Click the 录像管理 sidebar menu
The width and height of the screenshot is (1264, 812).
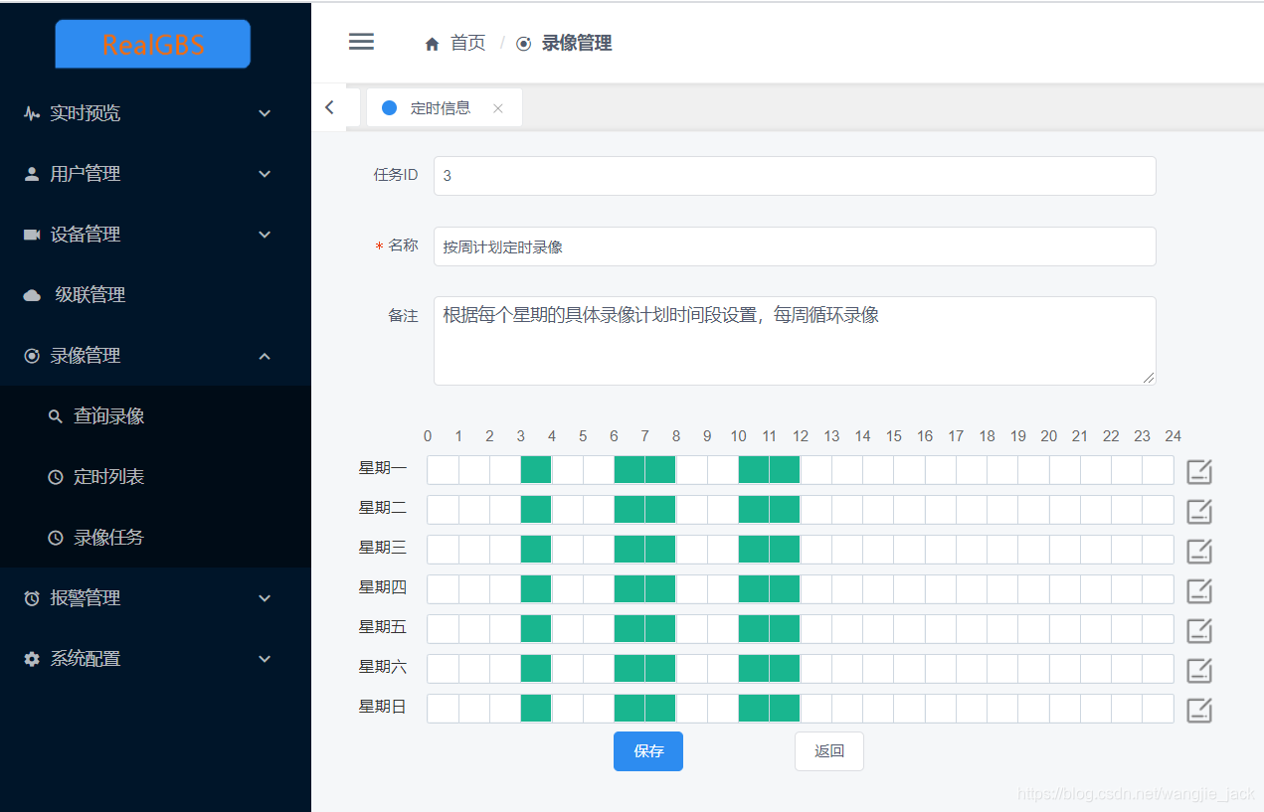[x=155, y=356]
